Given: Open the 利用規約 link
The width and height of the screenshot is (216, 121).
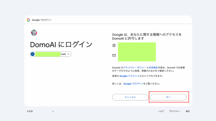Looking at the screenshot, I should tap(153, 68).
